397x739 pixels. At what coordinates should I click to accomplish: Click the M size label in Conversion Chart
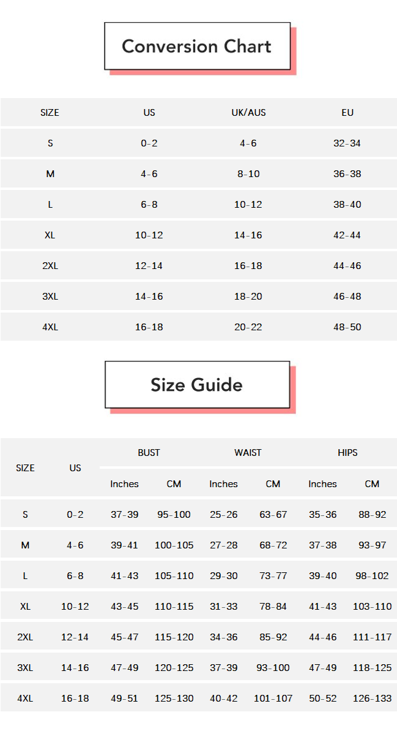point(50,174)
